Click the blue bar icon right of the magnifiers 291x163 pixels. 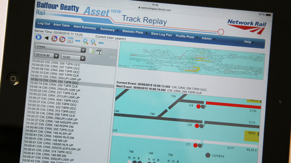[101, 43]
